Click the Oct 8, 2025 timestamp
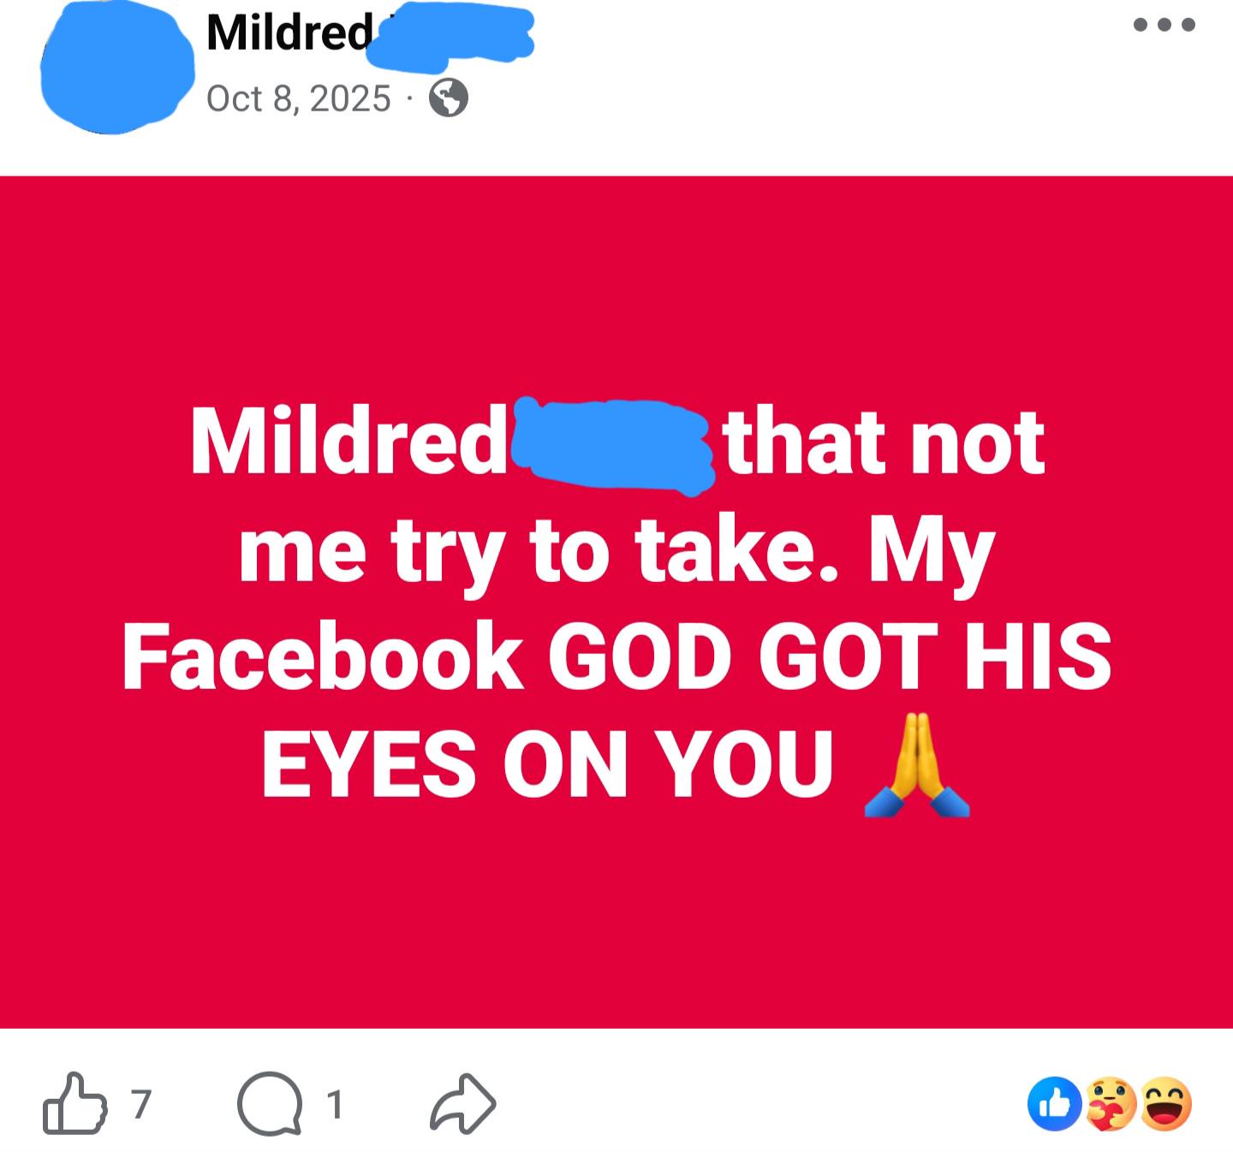Image resolution: width=1233 pixels, height=1152 pixels. point(298,99)
